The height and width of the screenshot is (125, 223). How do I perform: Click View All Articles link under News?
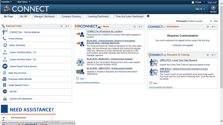pos(87,82)
